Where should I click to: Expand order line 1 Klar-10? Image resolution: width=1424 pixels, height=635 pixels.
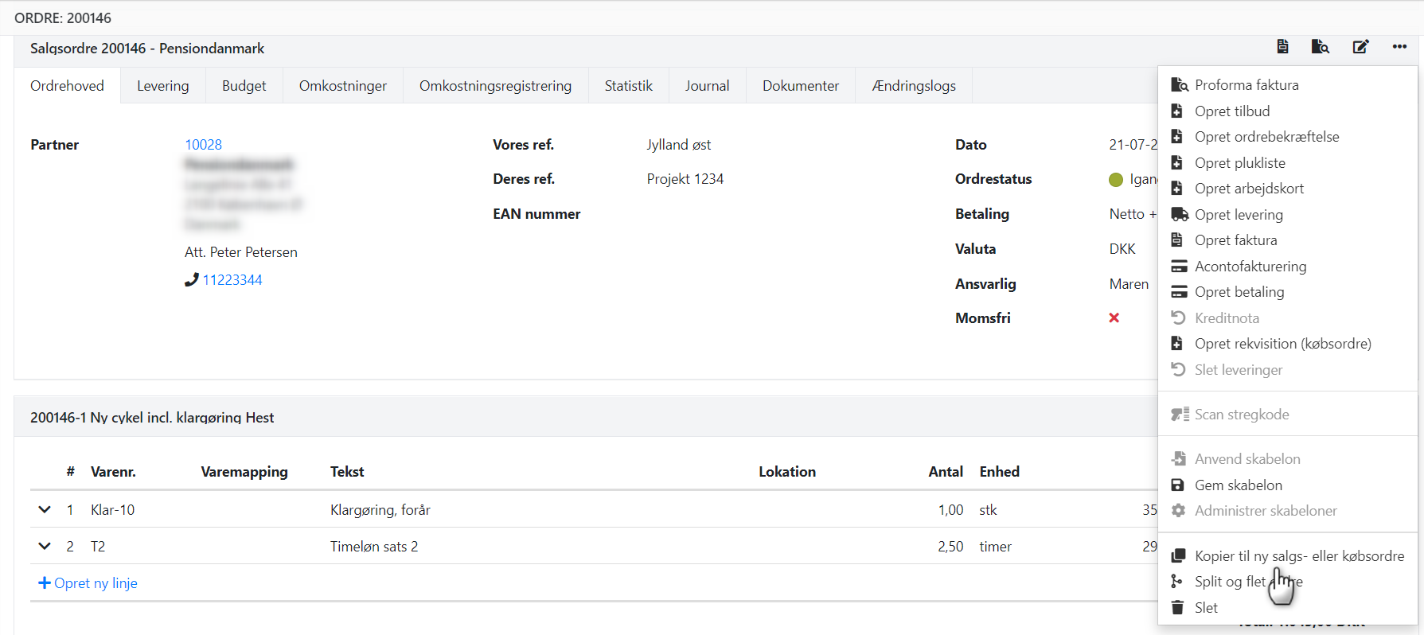tap(45, 510)
